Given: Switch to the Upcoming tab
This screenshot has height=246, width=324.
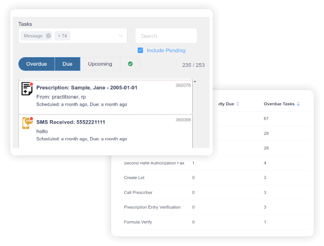Looking at the screenshot, I should click(x=100, y=64).
